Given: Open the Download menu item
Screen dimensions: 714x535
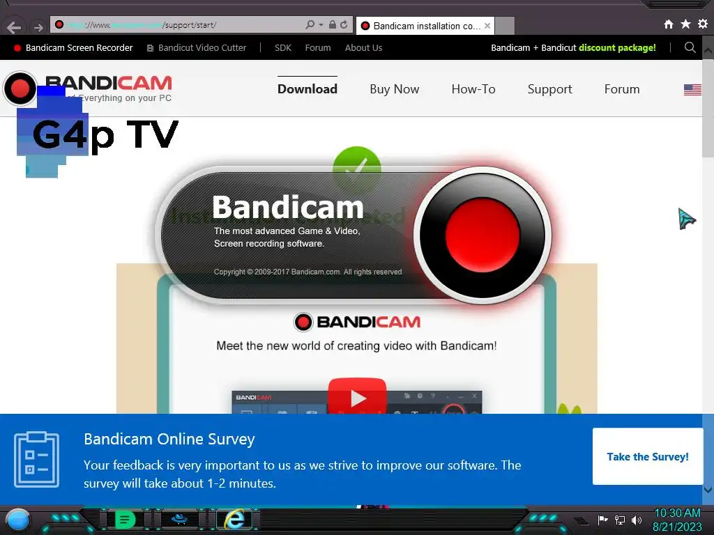Looking at the screenshot, I should tap(307, 89).
